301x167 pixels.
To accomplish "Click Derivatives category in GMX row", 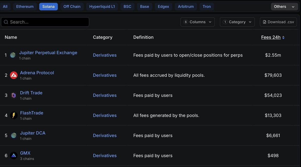I will 105,155.
